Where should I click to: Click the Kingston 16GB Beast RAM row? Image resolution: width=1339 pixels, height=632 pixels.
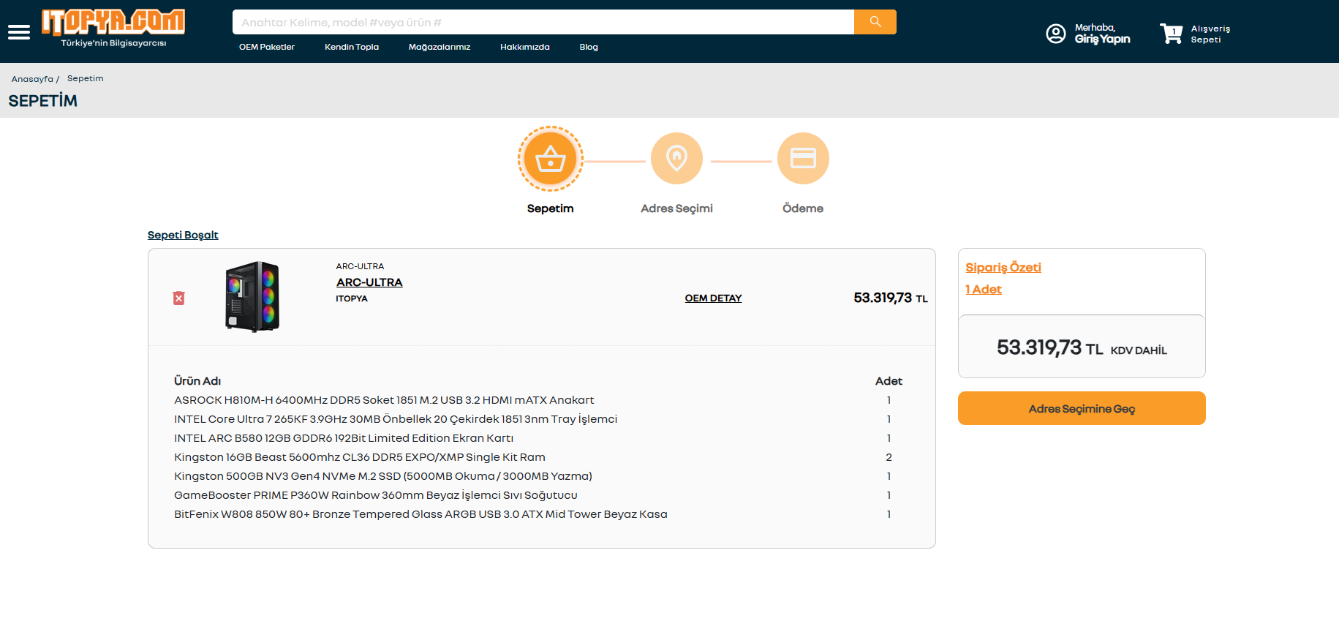click(360, 457)
